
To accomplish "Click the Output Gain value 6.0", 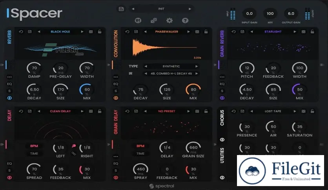I will point(291,14).
